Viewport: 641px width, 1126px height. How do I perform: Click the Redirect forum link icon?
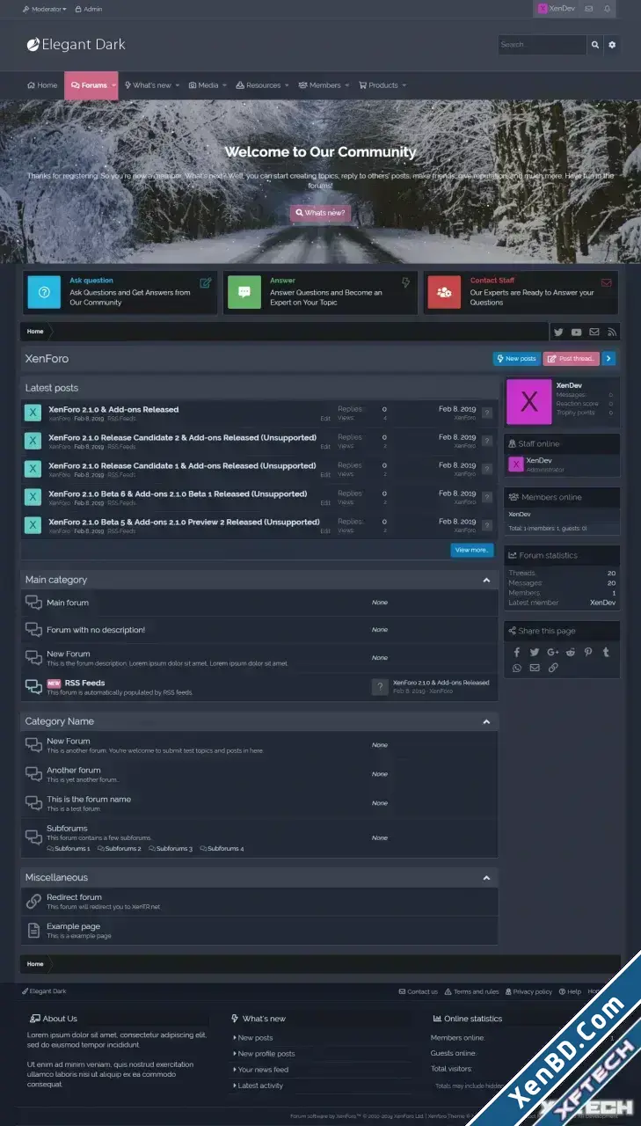pyautogui.click(x=33, y=901)
